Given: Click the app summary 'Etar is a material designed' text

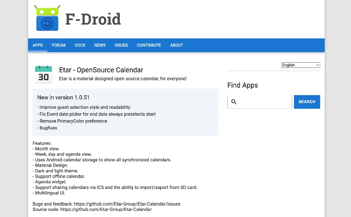Looking at the screenshot, I should tap(123, 79).
